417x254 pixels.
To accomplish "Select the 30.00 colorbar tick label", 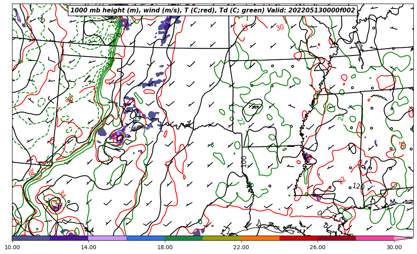I will pos(394,247).
